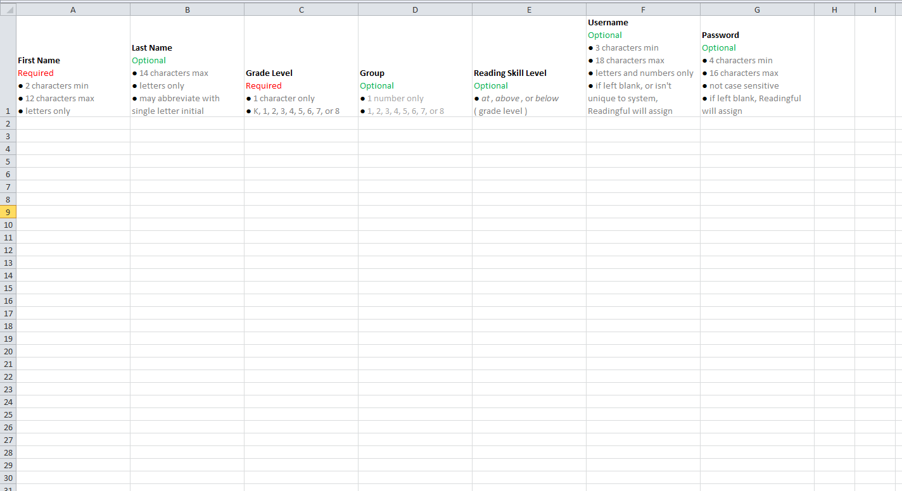Viewport: 902px width, 491px height.
Task: Select empty cell D10 in Group column
Action: pos(415,225)
